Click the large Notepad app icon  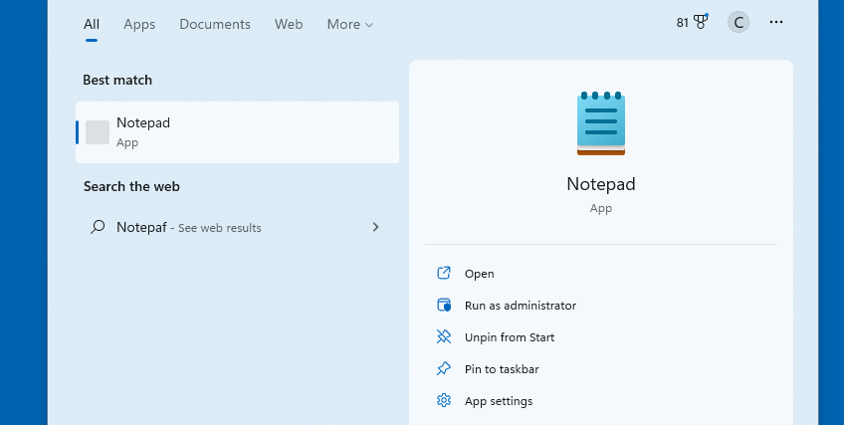tap(601, 123)
